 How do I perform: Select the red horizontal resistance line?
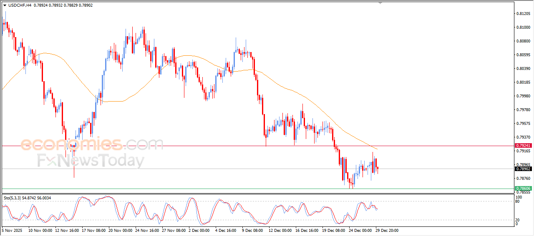click(x=209, y=146)
